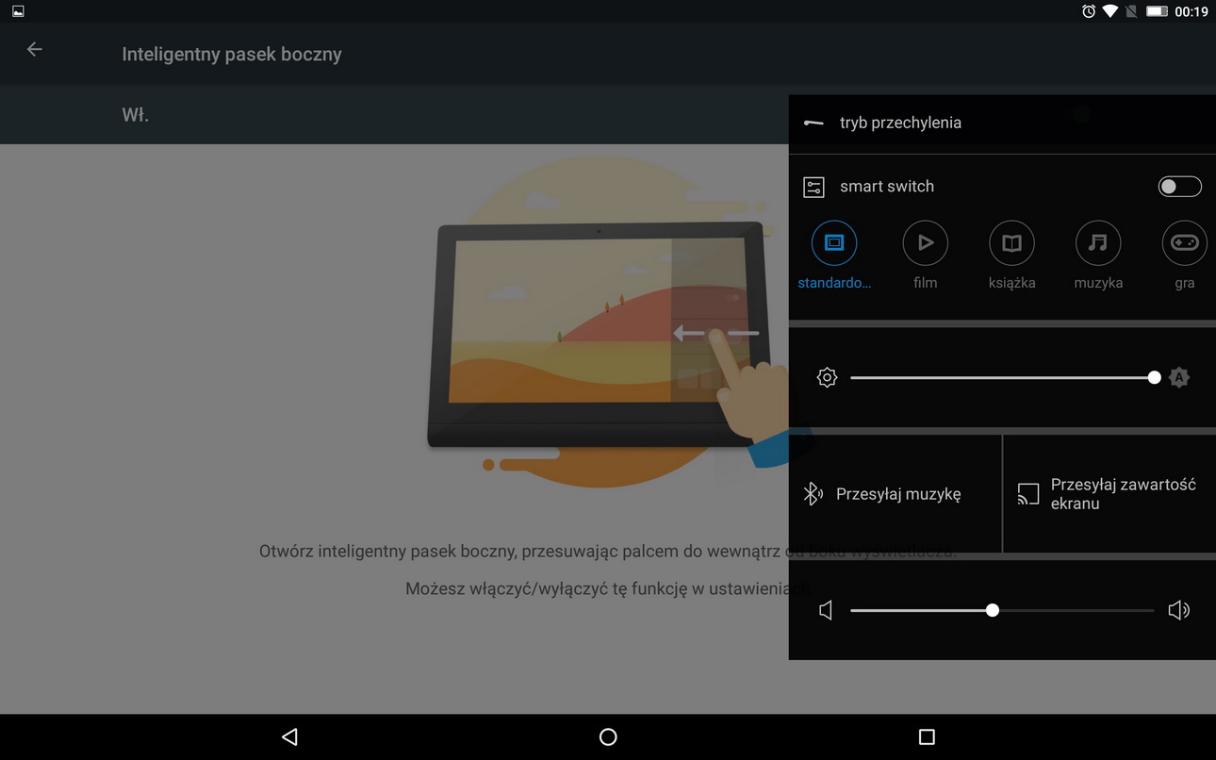
Task: Choose the książka reading mode icon
Action: (x=1011, y=243)
